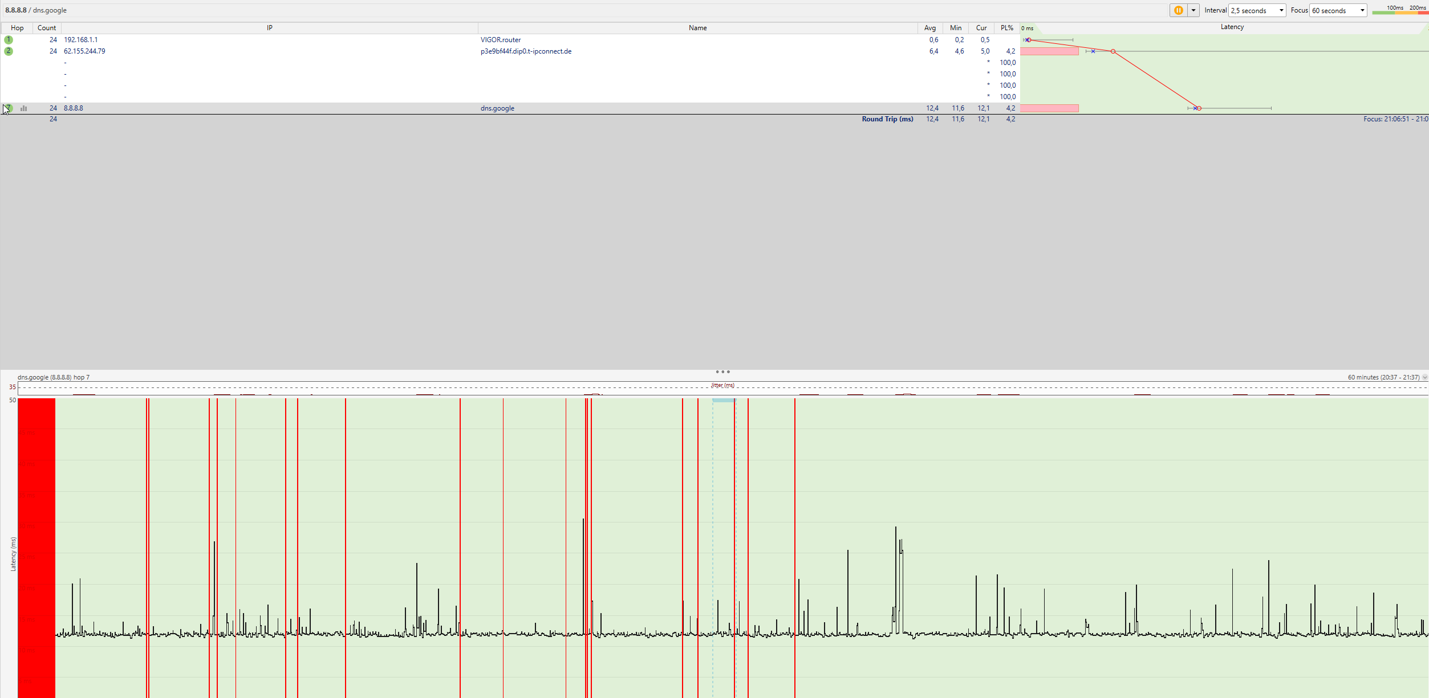Toggle the timeline graph icon for hop 7
1429x698 pixels.
coord(24,108)
